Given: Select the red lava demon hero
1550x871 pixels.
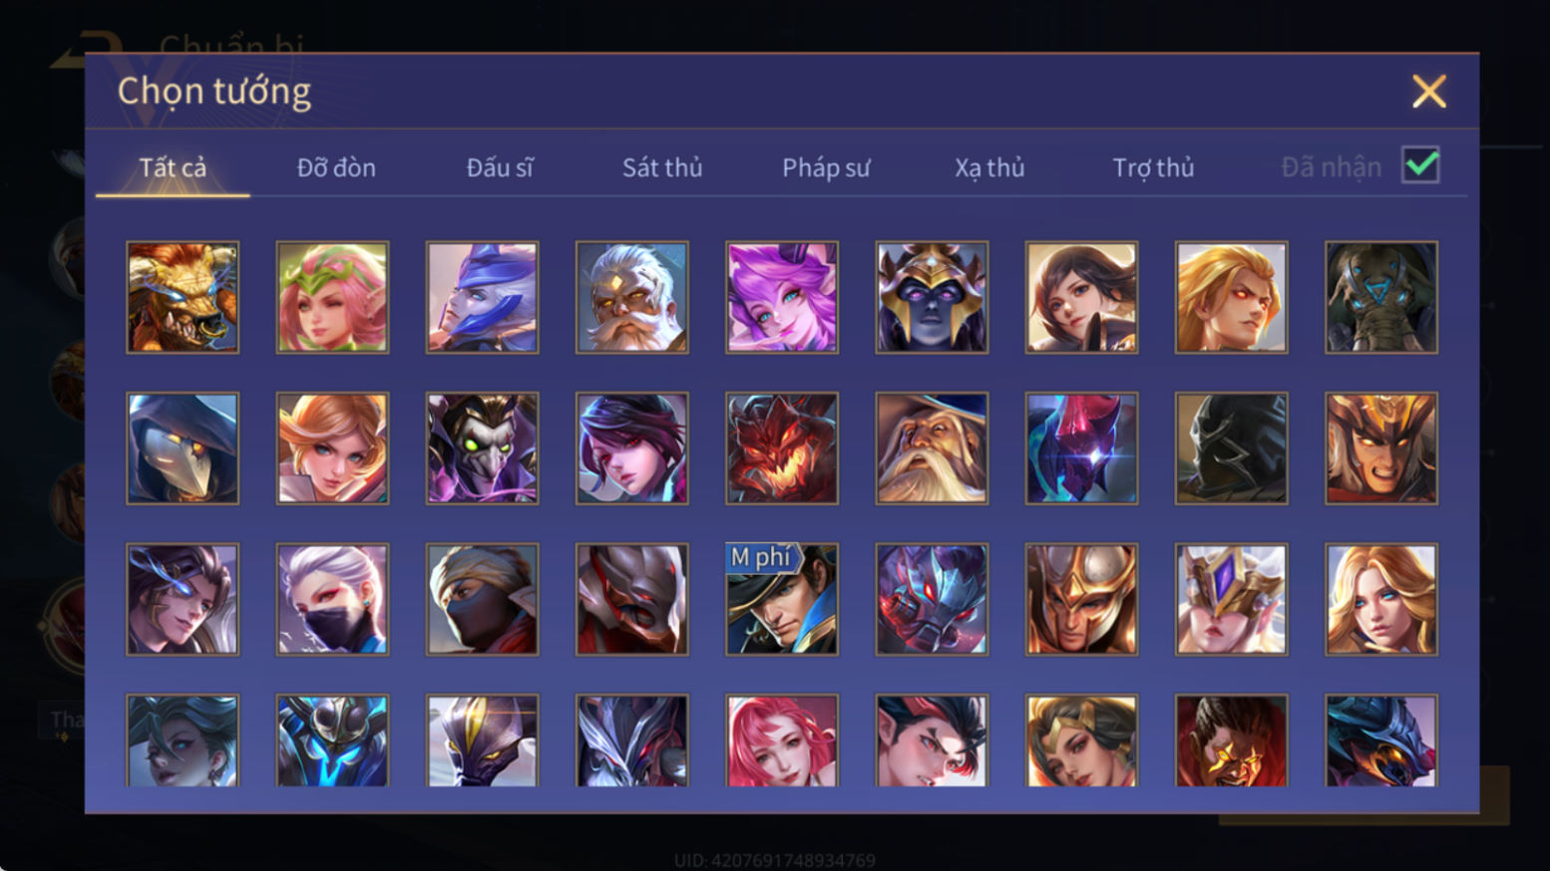Looking at the screenshot, I should coord(782,448).
